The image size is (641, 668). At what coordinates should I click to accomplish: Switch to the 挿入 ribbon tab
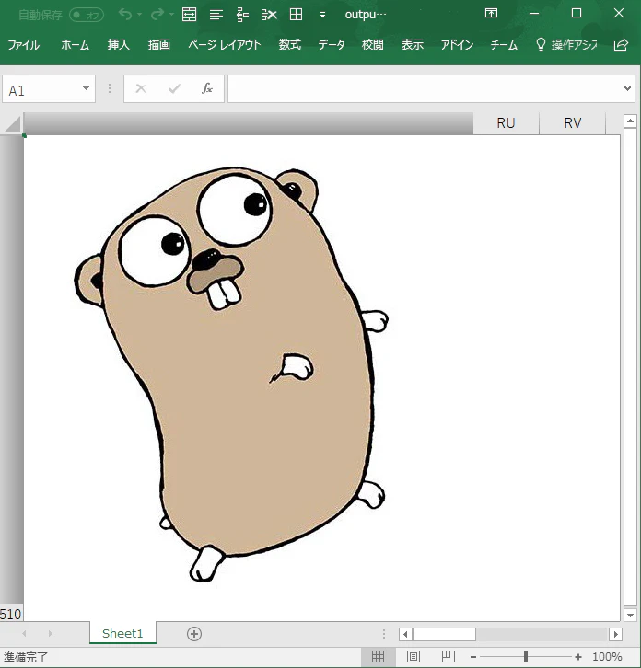pos(119,44)
